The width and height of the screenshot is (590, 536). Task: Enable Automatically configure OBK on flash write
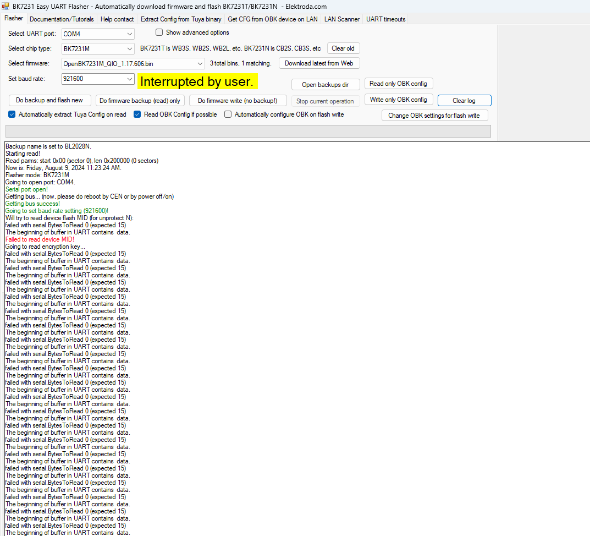(228, 114)
